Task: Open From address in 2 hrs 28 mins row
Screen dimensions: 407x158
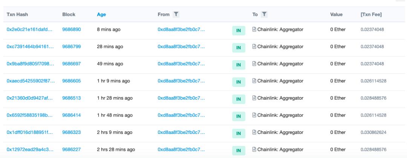Action: click(x=181, y=149)
